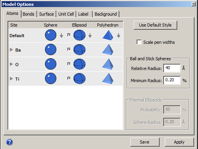Expand the O site row
This screenshot has width=198, height=149.
pos(11,64)
